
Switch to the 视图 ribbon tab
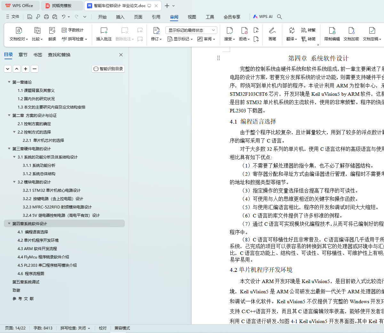[x=192, y=17]
